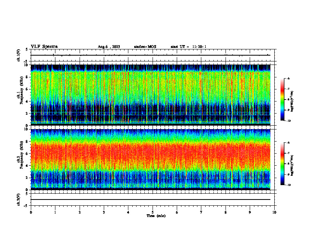Click the "0" tick on the time axis
This screenshot has width=309, height=238.
31,212
